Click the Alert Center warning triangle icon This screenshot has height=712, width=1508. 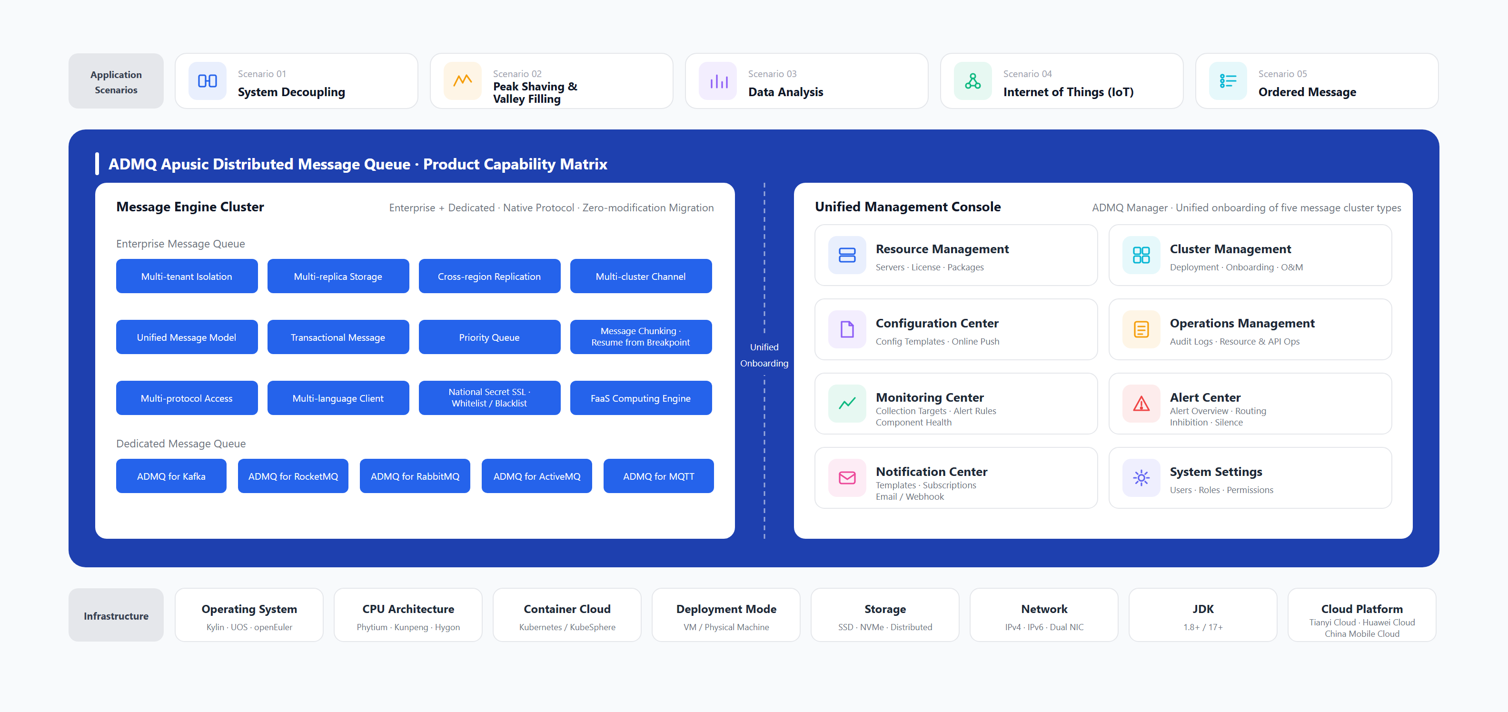[x=1141, y=404]
